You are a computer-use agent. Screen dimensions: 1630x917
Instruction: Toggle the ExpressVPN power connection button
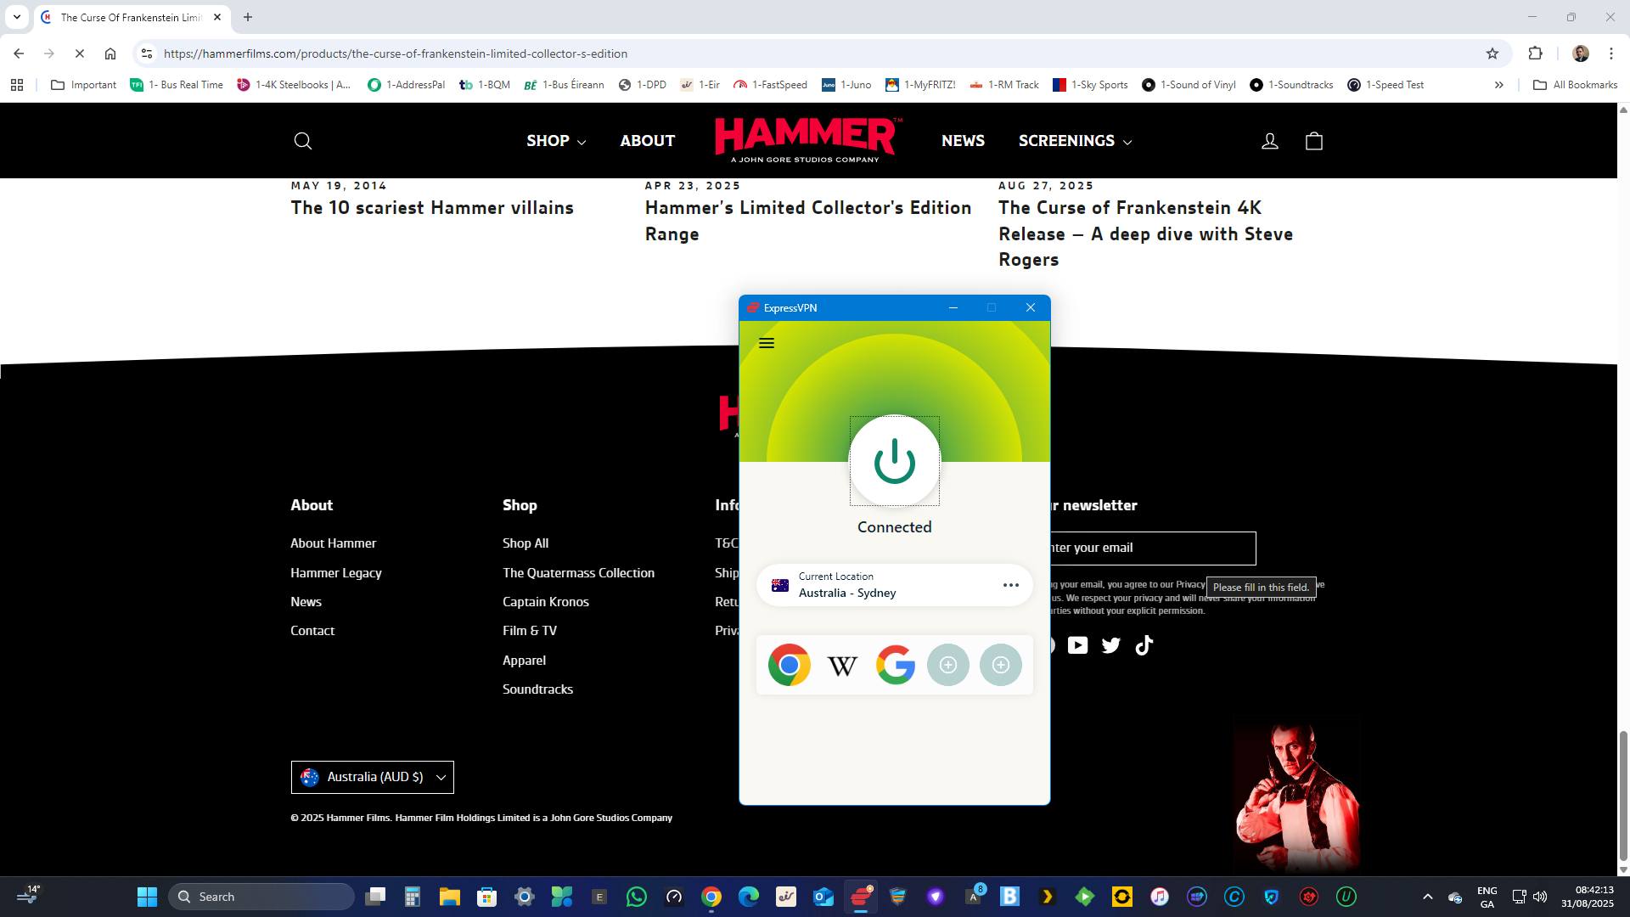tap(895, 461)
